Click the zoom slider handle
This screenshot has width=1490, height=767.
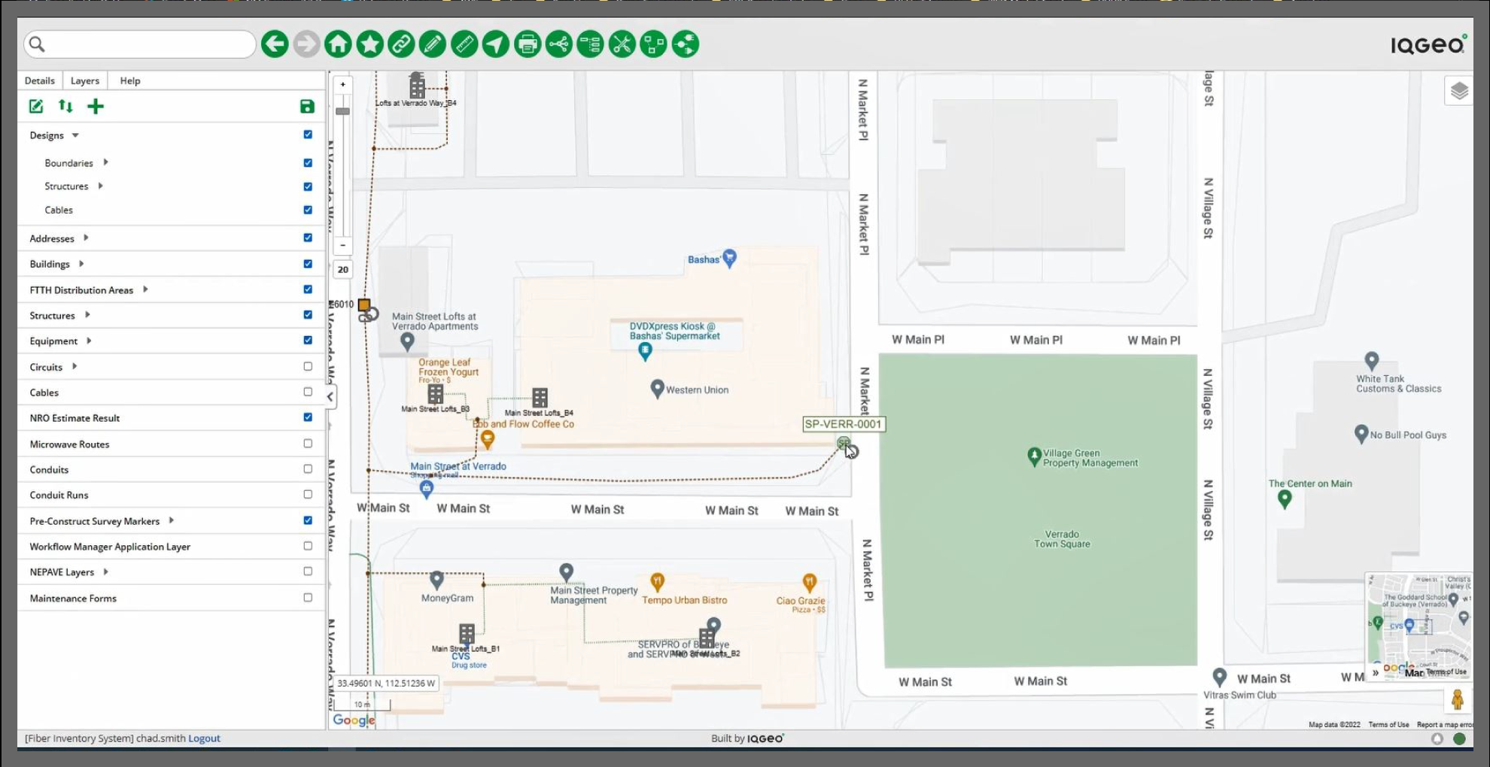pos(342,111)
